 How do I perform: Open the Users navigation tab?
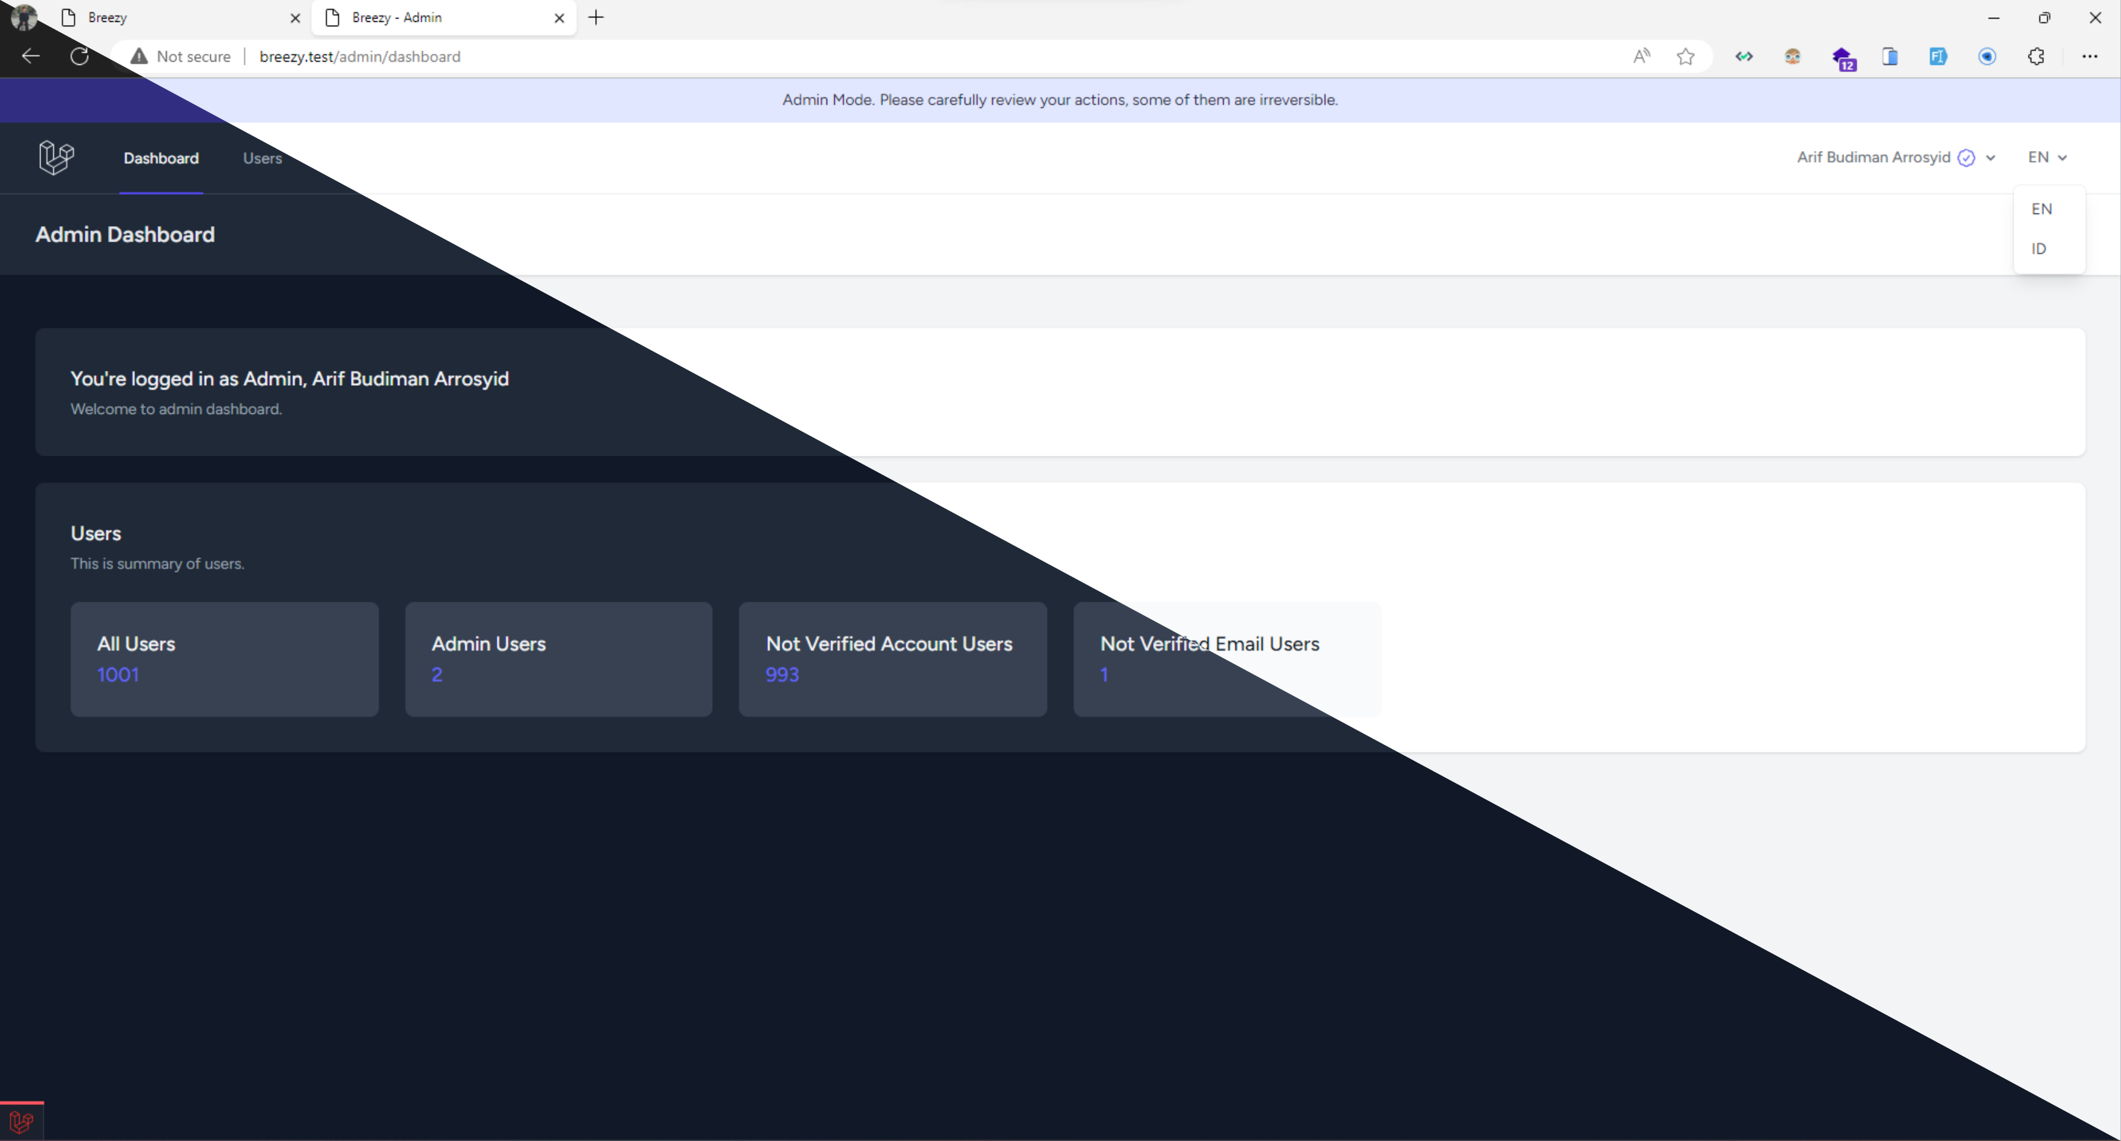tap(262, 158)
